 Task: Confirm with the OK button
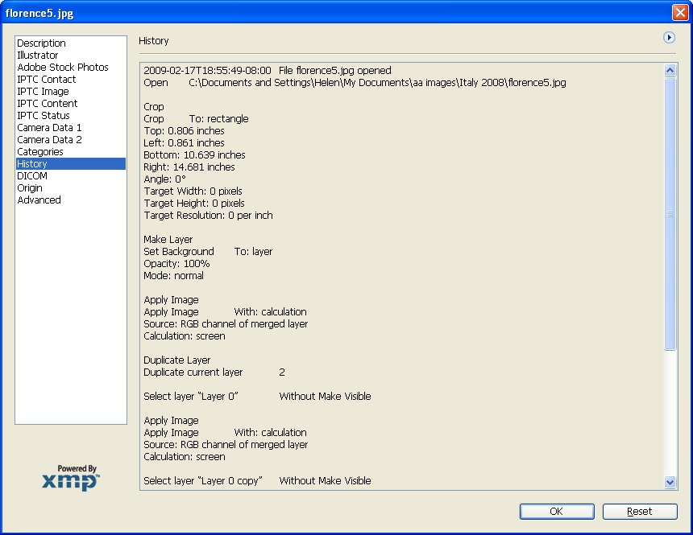click(x=557, y=512)
